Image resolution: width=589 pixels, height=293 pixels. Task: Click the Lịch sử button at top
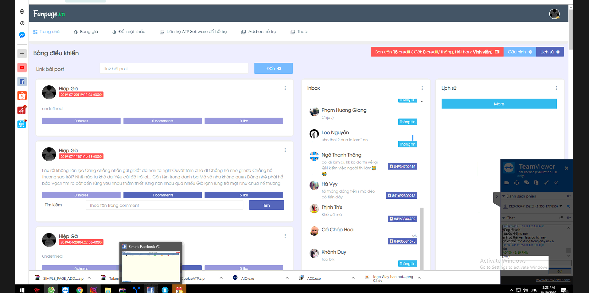pos(550,52)
